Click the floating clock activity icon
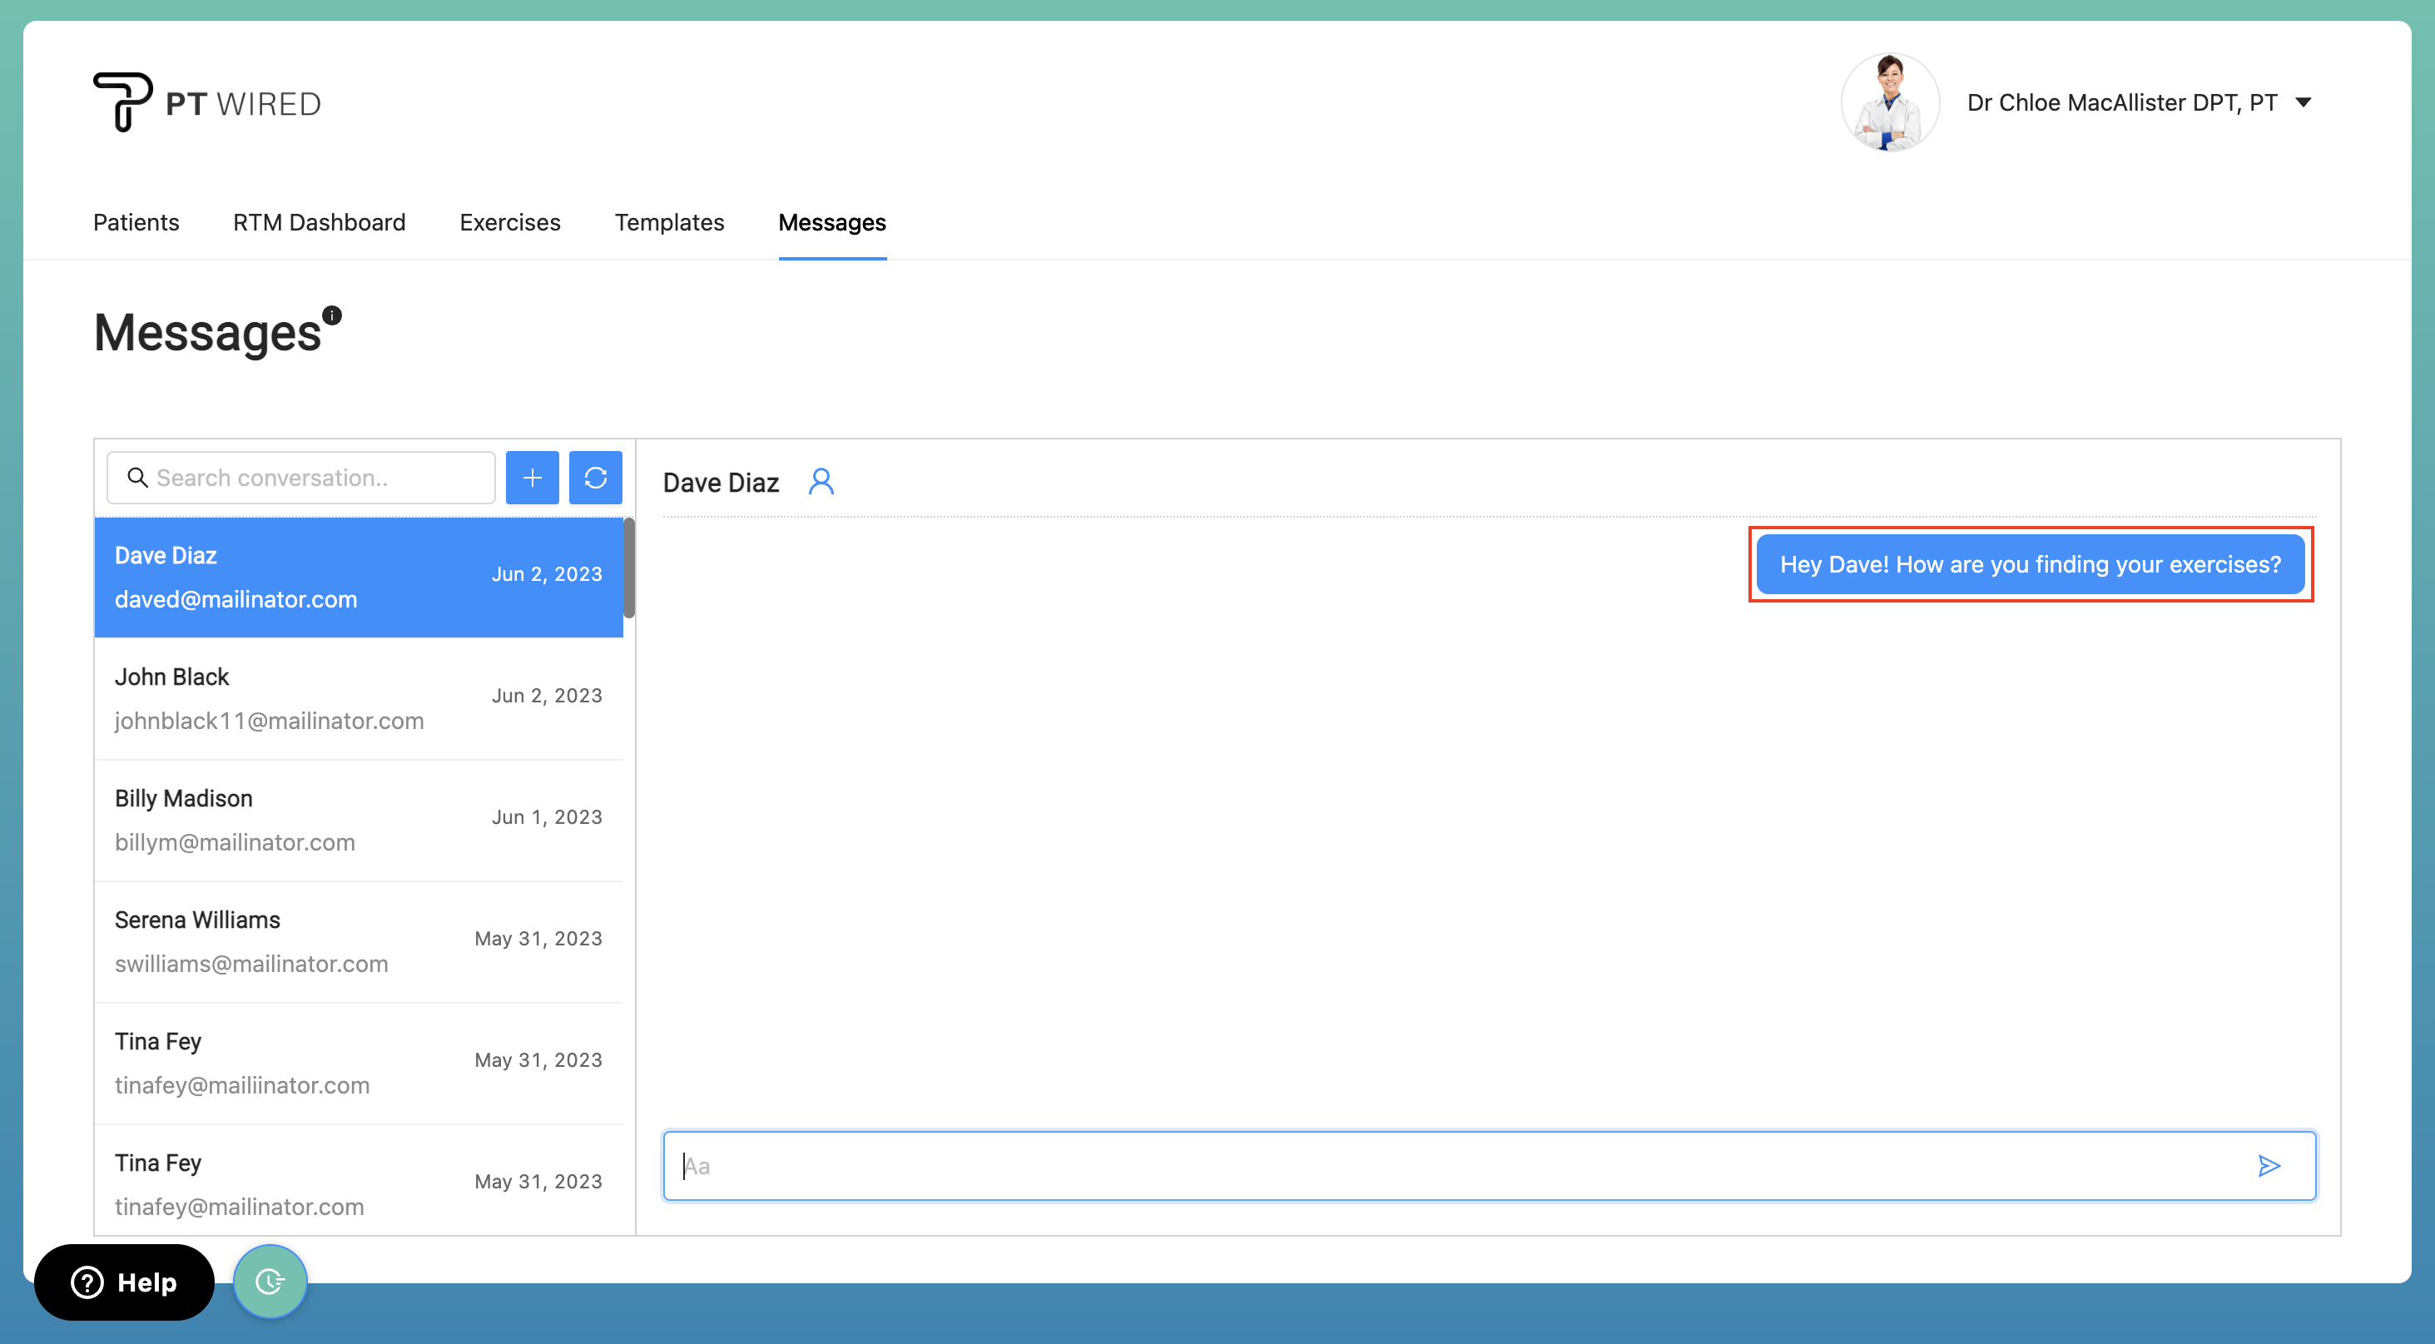The width and height of the screenshot is (2435, 1344). coord(270,1282)
